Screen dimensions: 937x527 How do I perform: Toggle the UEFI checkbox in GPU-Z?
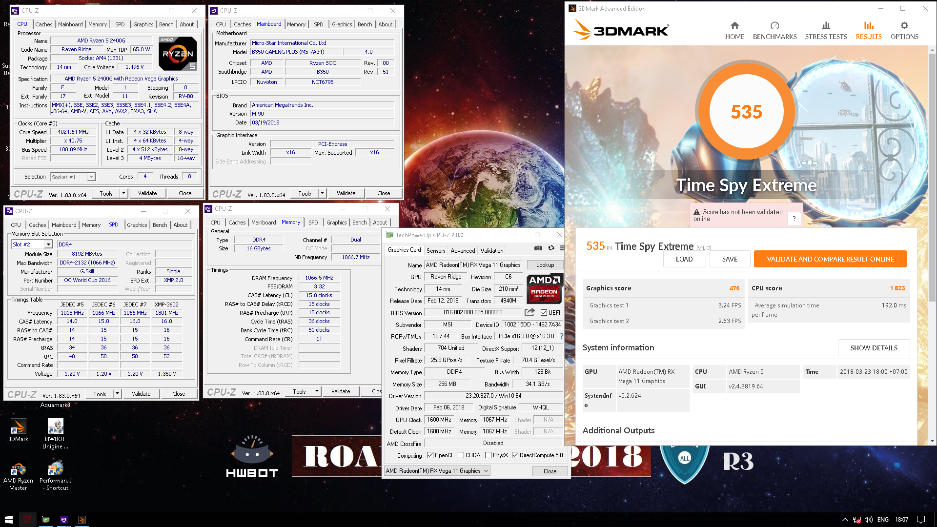pos(544,313)
